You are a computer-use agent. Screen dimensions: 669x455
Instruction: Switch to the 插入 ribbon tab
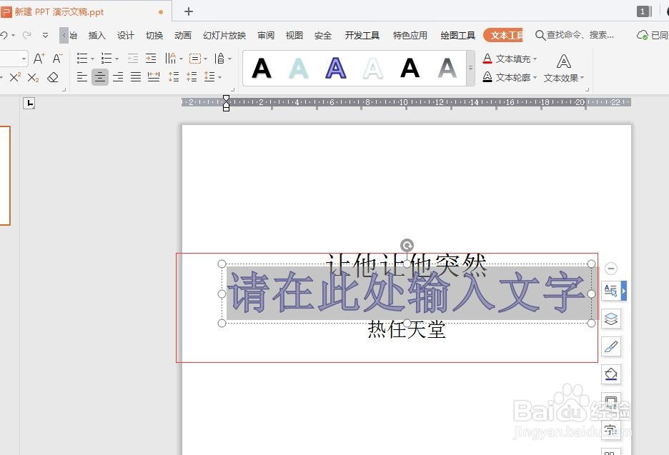click(99, 34)
